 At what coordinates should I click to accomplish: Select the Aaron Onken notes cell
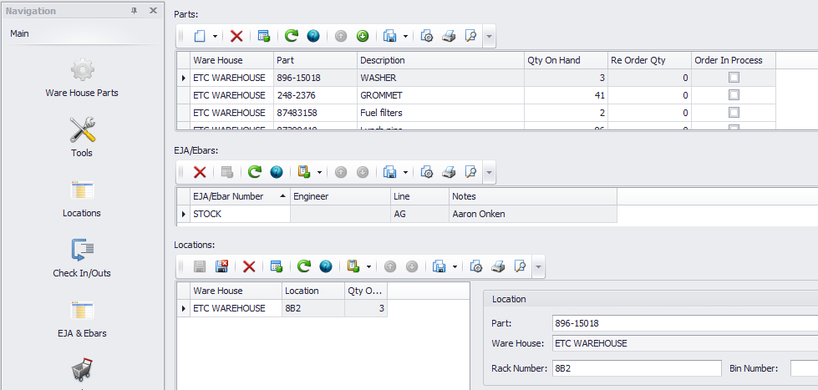pos(532,214)
